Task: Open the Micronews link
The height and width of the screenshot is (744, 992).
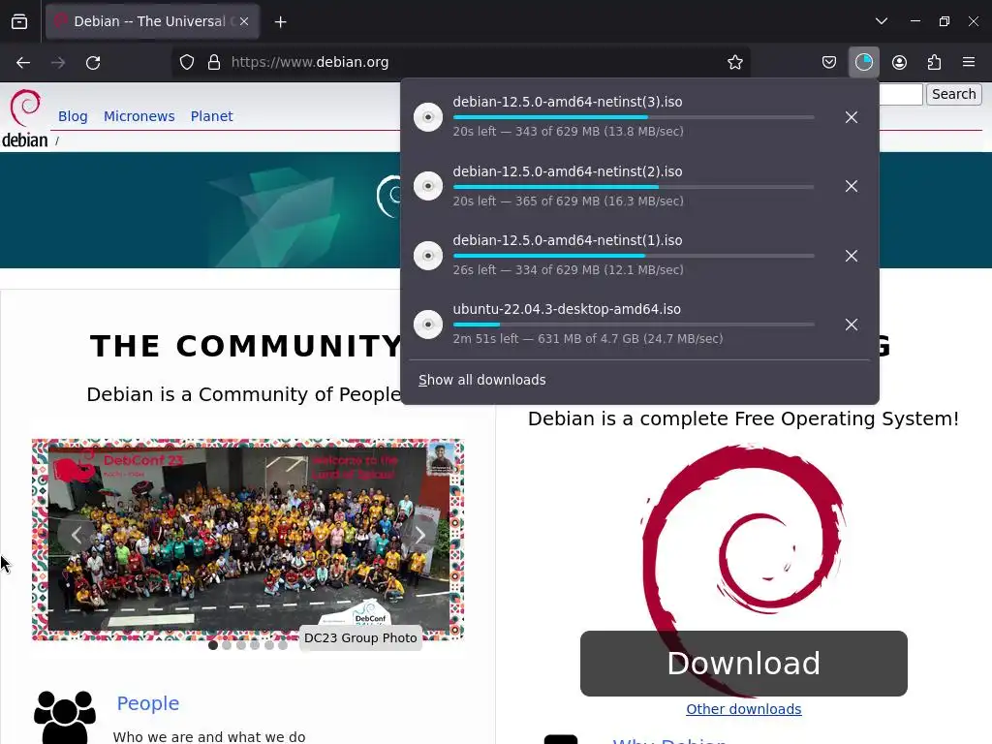Action: tap(139, 116)
